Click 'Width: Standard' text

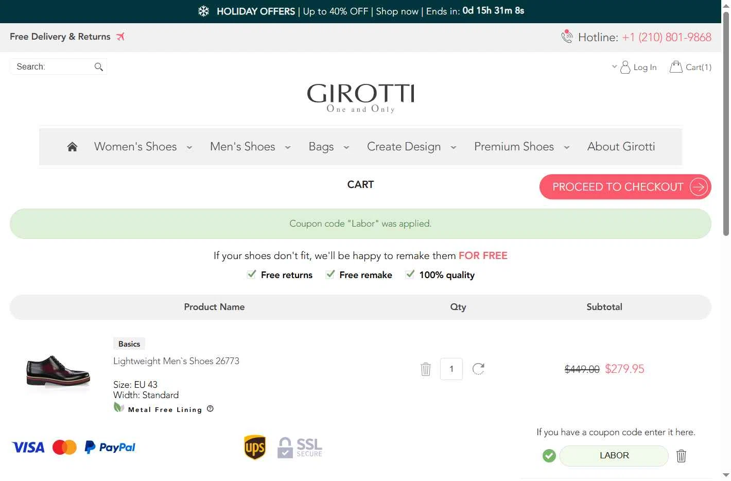(146, 396)
